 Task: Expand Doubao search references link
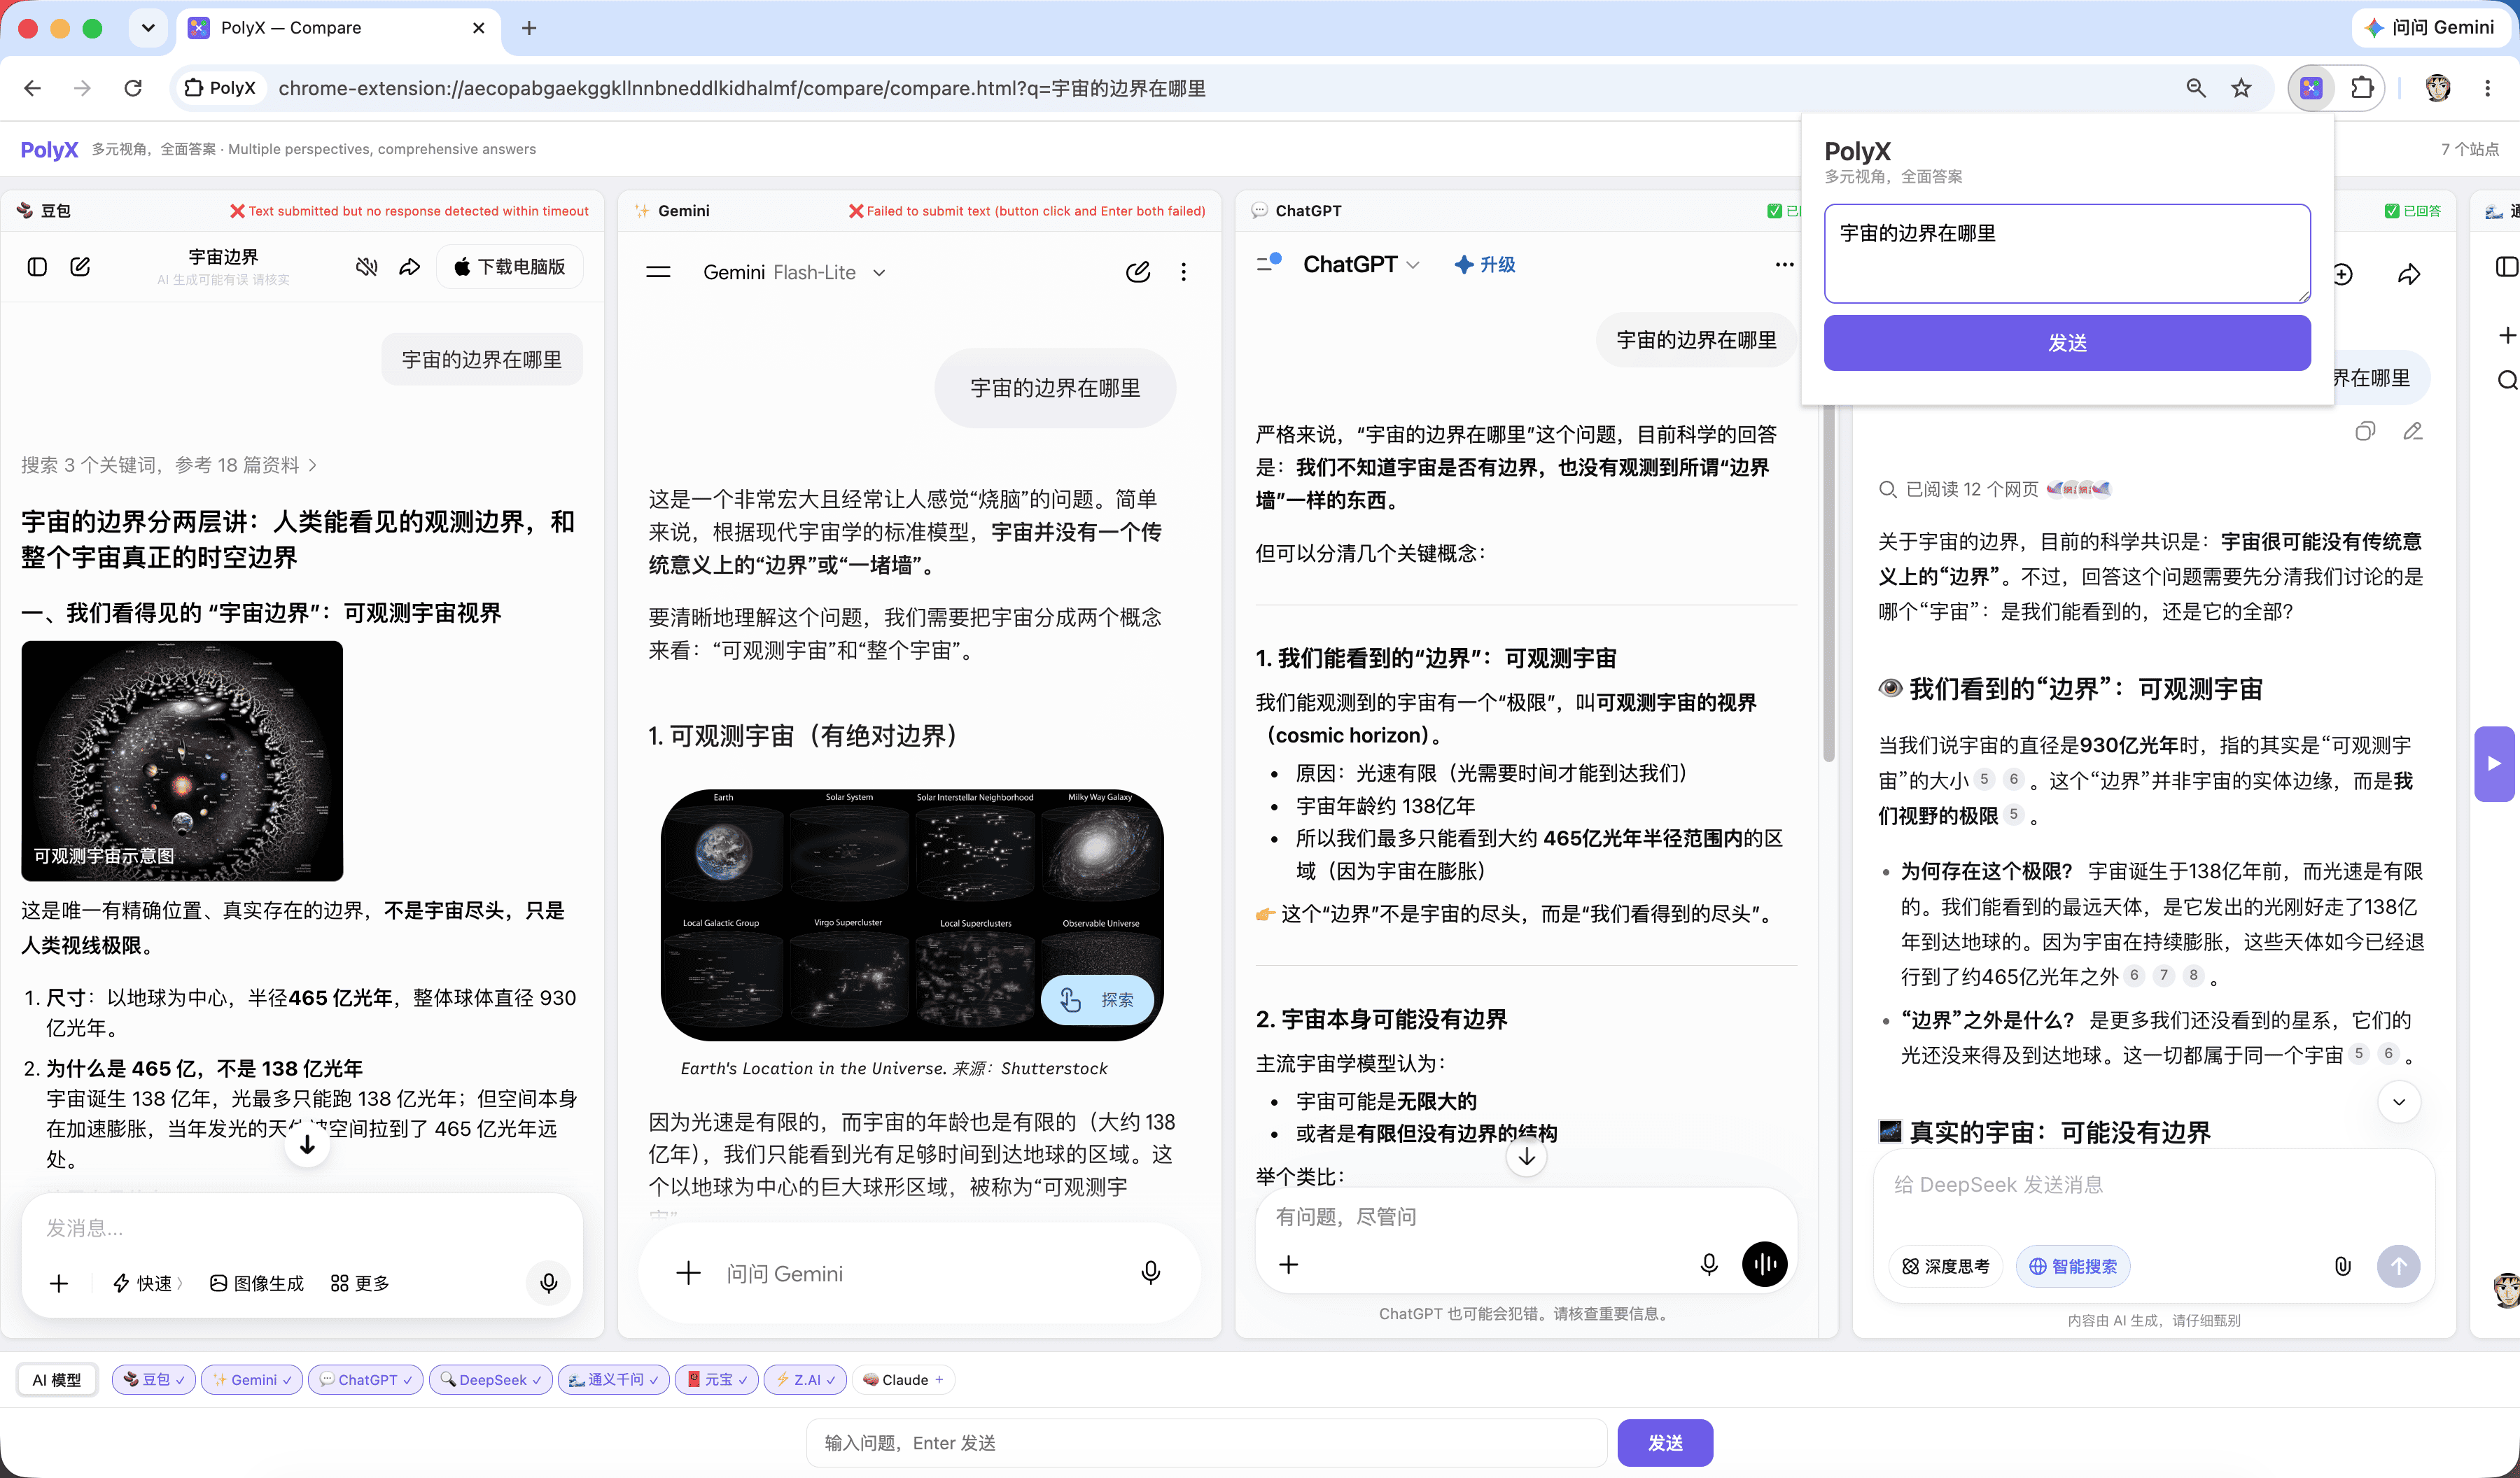pyautogui.click(x=170, y=465)
